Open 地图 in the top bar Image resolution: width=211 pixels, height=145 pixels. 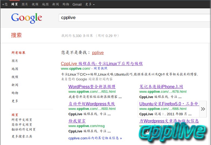[x=45, y=4]
